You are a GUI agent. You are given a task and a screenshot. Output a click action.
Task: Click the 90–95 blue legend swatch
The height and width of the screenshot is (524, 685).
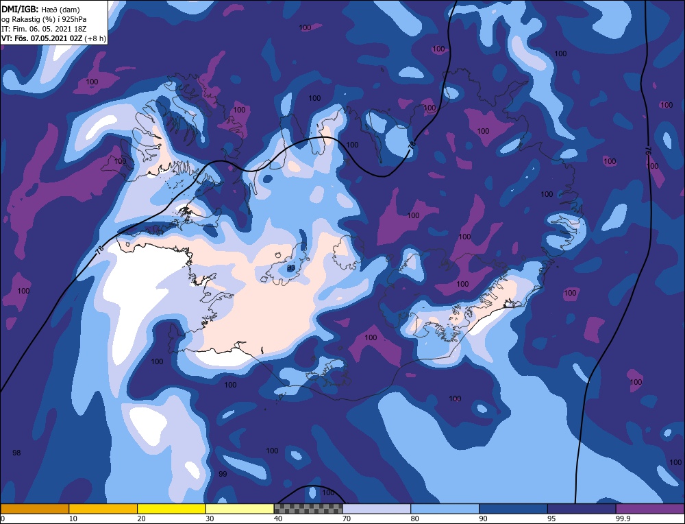(513, 508)
